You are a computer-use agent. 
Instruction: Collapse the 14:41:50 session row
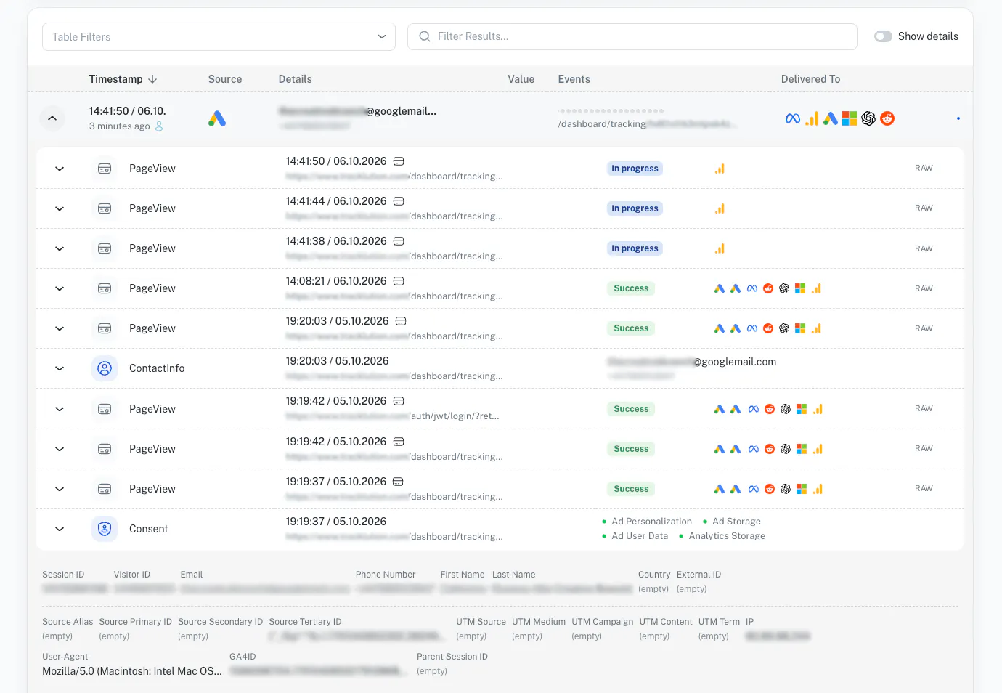click(x=52, y=118)
